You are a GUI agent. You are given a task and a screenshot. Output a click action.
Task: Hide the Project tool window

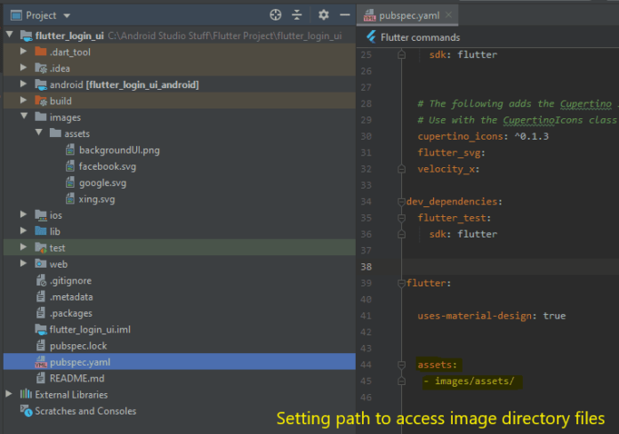click(x=342, y=15)
